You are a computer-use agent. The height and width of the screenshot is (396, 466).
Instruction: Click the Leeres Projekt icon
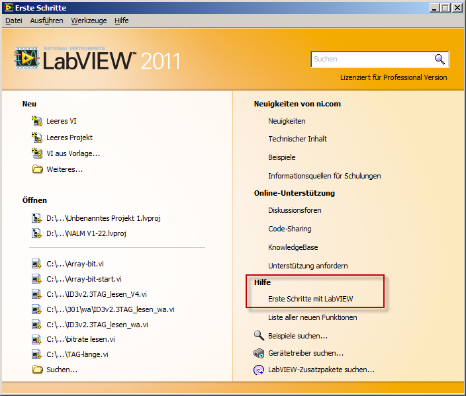click(x=37, y=138)
